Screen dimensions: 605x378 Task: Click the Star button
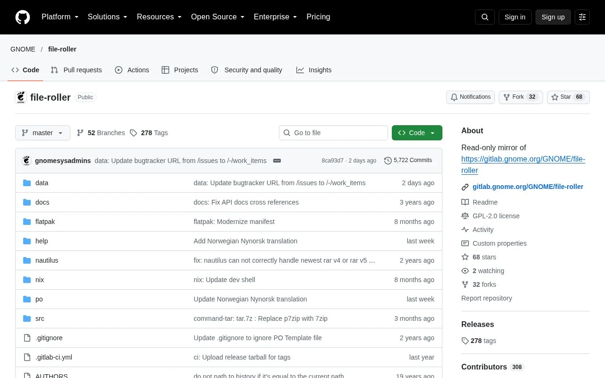click(x=568, y=97)
